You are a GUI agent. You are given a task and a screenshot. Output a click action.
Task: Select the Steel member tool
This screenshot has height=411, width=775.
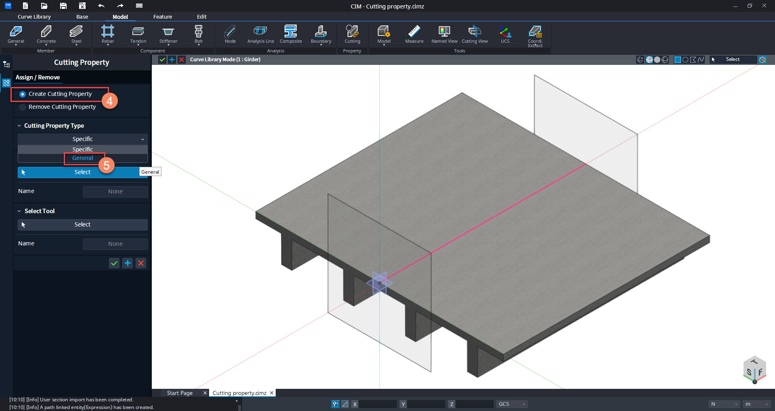76,35
